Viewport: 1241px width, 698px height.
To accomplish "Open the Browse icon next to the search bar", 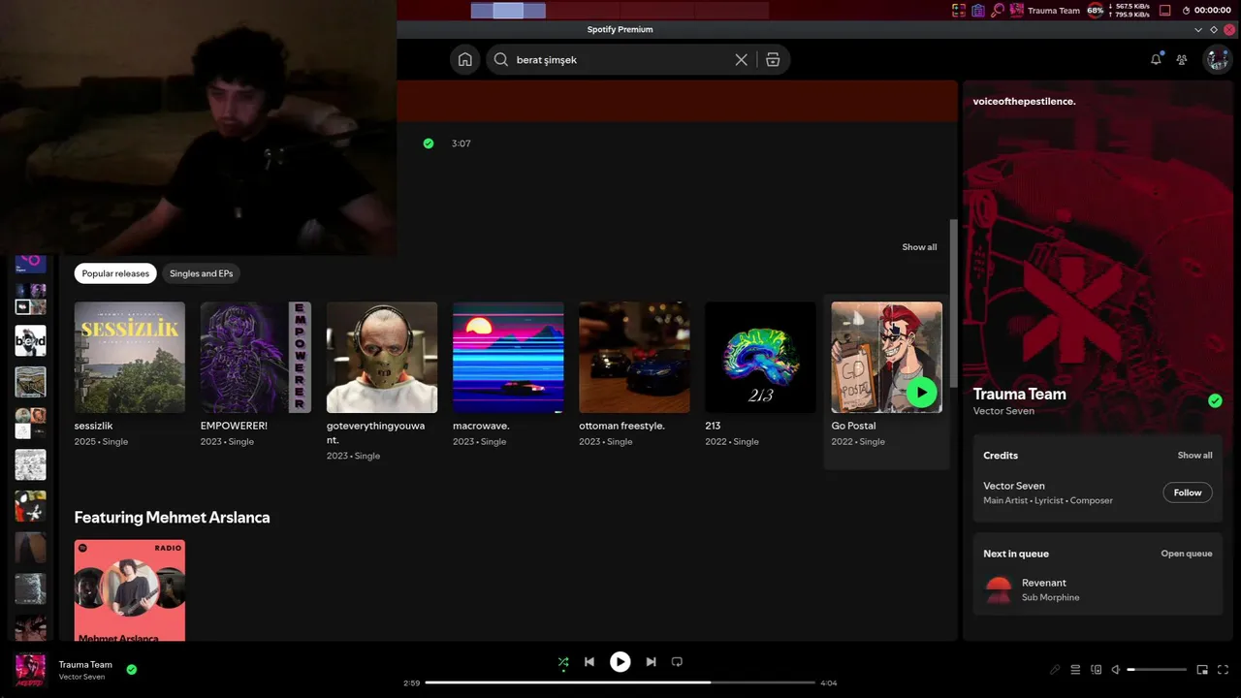I will click(773, 60).
